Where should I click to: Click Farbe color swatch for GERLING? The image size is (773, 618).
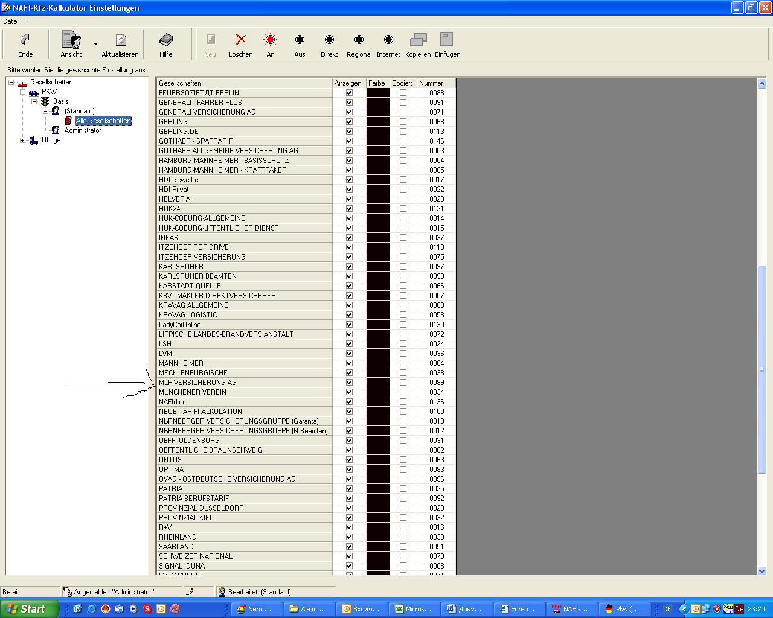pos(378,121)
